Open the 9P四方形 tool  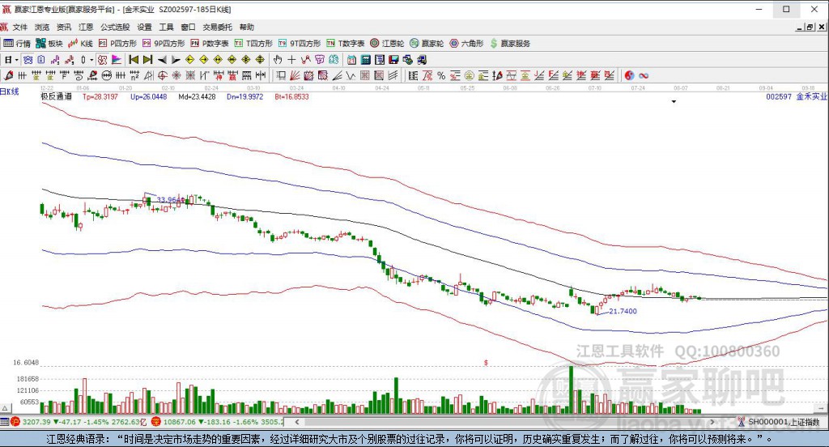(x=164, y=44)
